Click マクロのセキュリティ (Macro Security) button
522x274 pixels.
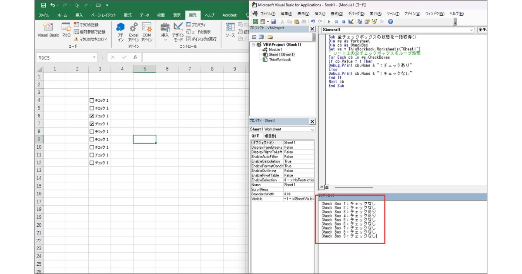(x=90, y=39)
